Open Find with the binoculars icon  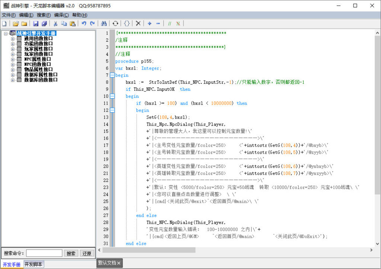[104, 23]
